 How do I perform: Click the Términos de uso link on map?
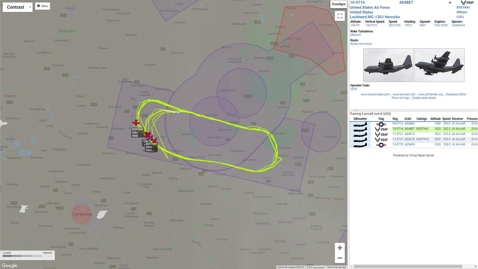tap(336, 267)
